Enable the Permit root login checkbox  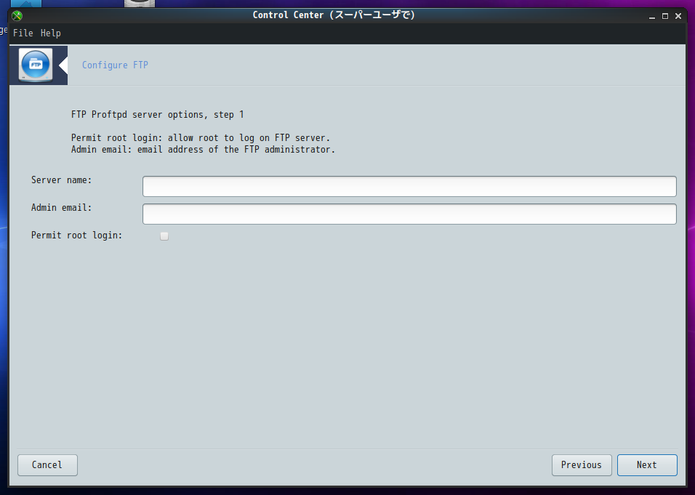(164, 236)
